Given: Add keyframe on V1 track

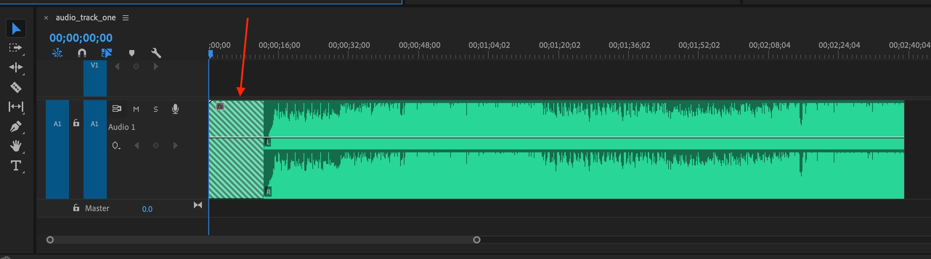Looking at the screenshot, I should click(x=136, y=66).
